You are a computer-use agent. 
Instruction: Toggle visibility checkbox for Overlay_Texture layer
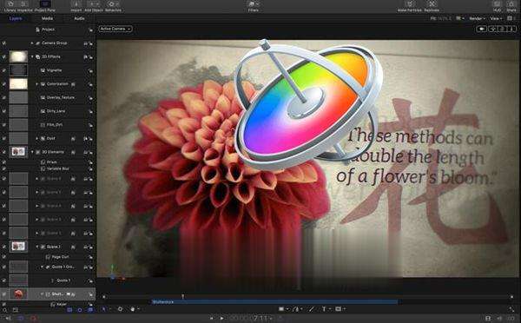(4, 98)
